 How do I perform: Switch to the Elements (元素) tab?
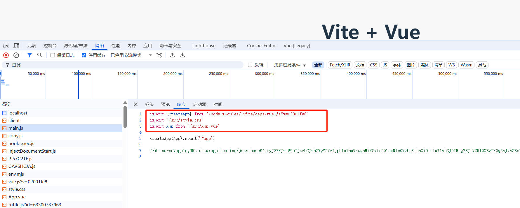pos(32,45)
